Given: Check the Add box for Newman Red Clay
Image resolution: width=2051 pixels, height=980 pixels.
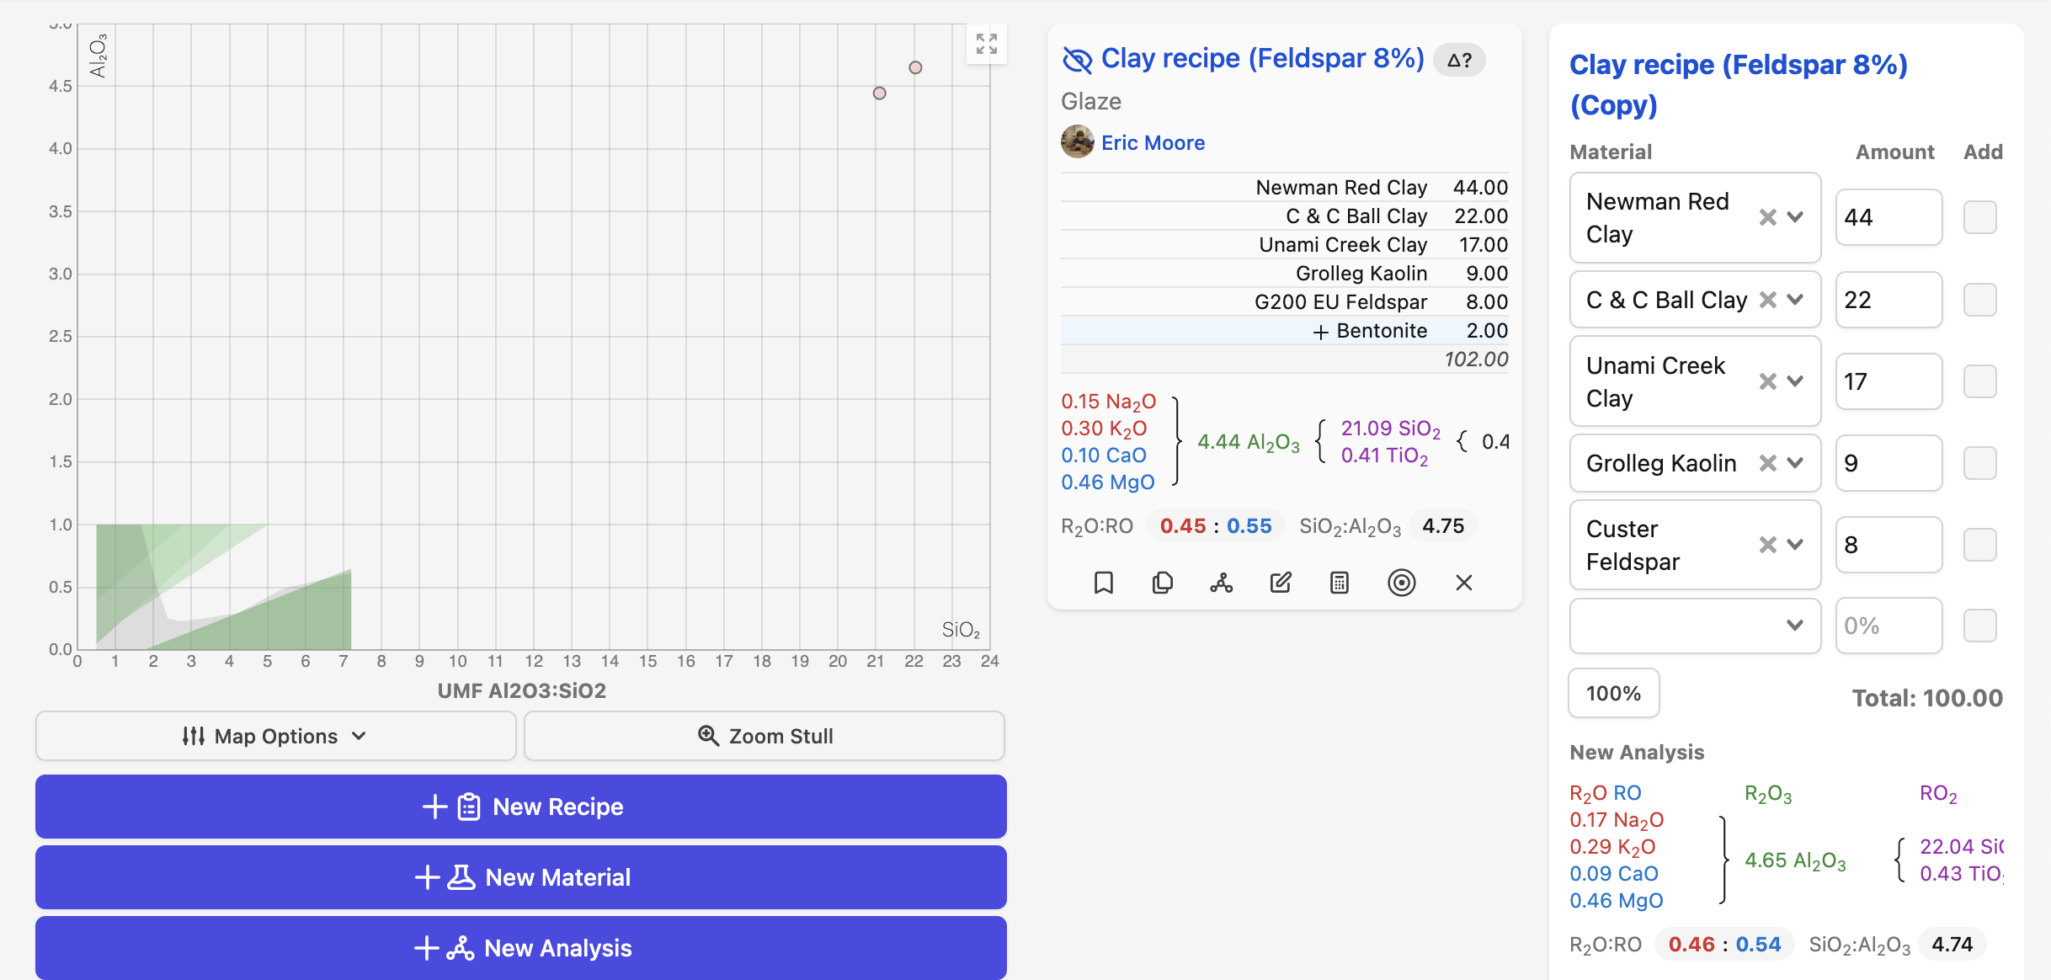Looking at the screenshot, I should click(1979, 217).
